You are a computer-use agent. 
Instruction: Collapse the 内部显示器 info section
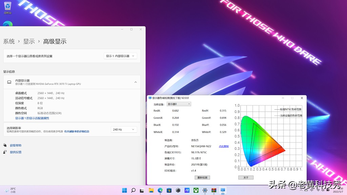click(136, 82)
